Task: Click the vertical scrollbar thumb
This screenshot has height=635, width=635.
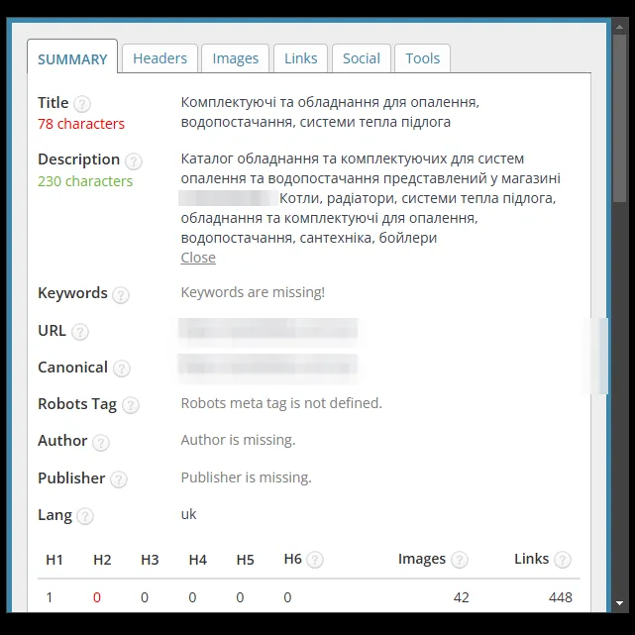Action: click(x=619, y=118)
